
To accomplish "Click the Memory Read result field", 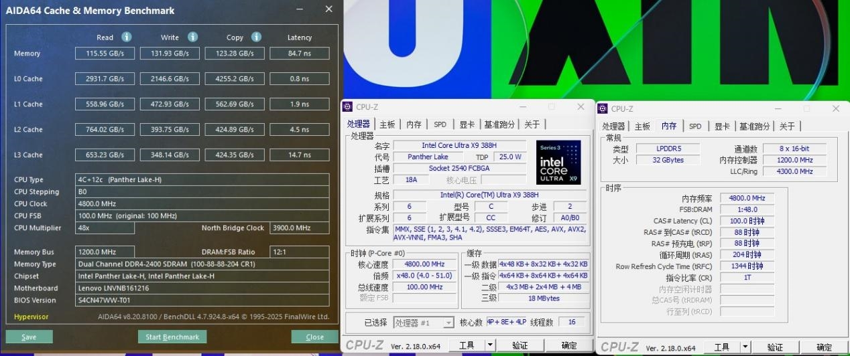I will click(105, 54).
